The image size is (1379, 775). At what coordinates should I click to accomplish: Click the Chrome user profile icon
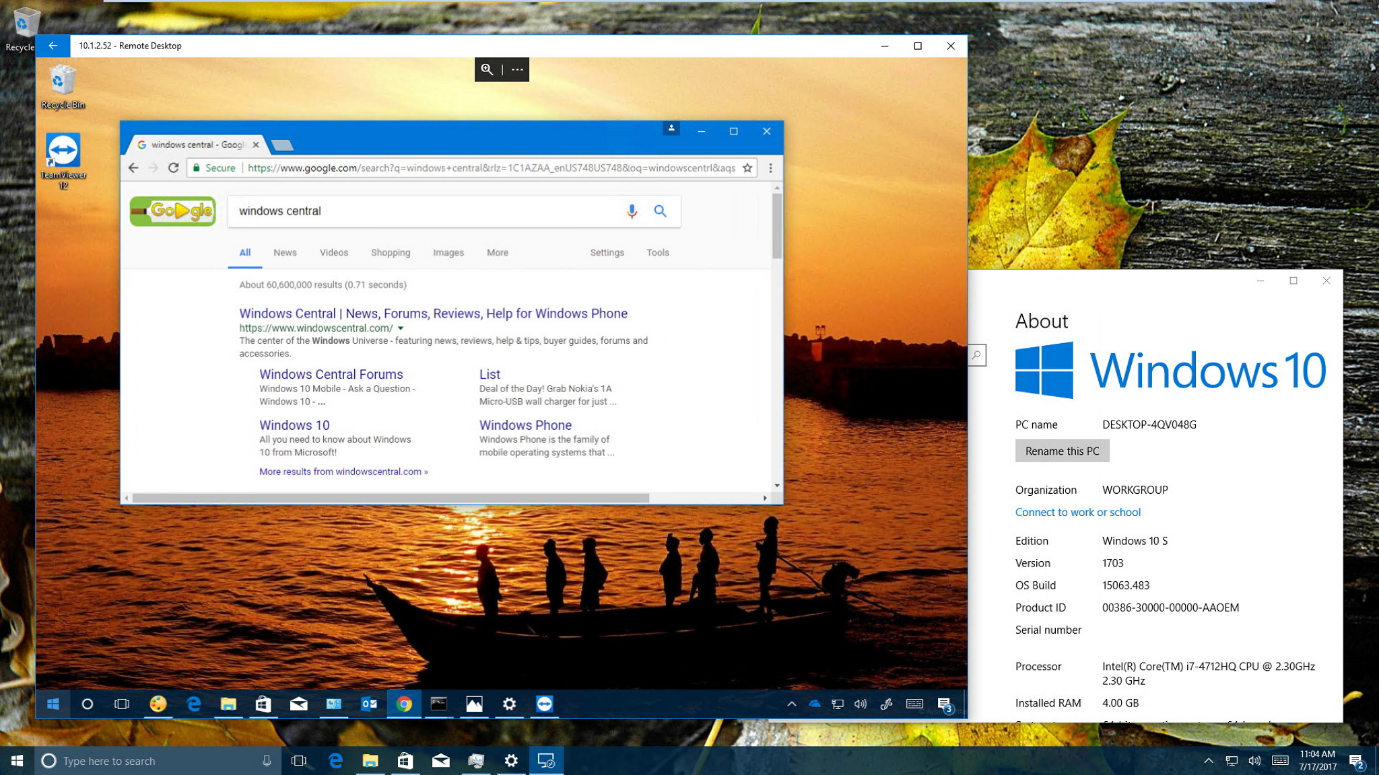(671, 128)
